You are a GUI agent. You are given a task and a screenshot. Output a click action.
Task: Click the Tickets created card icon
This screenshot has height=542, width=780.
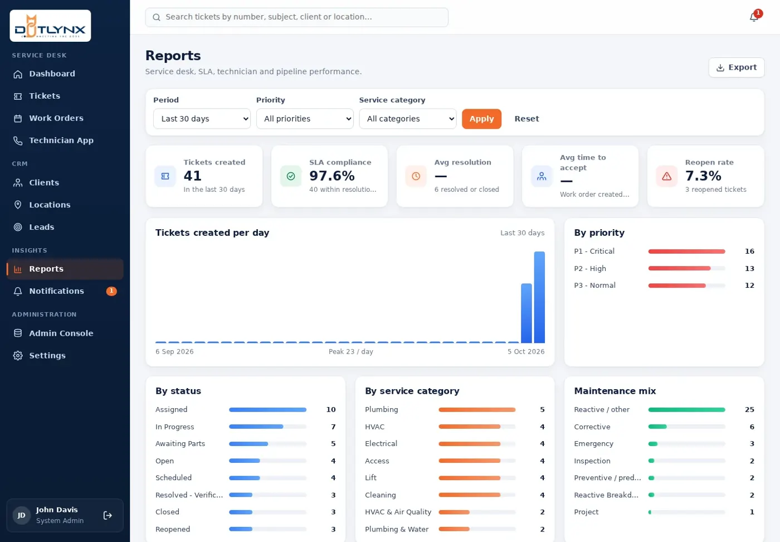[165, 176]
